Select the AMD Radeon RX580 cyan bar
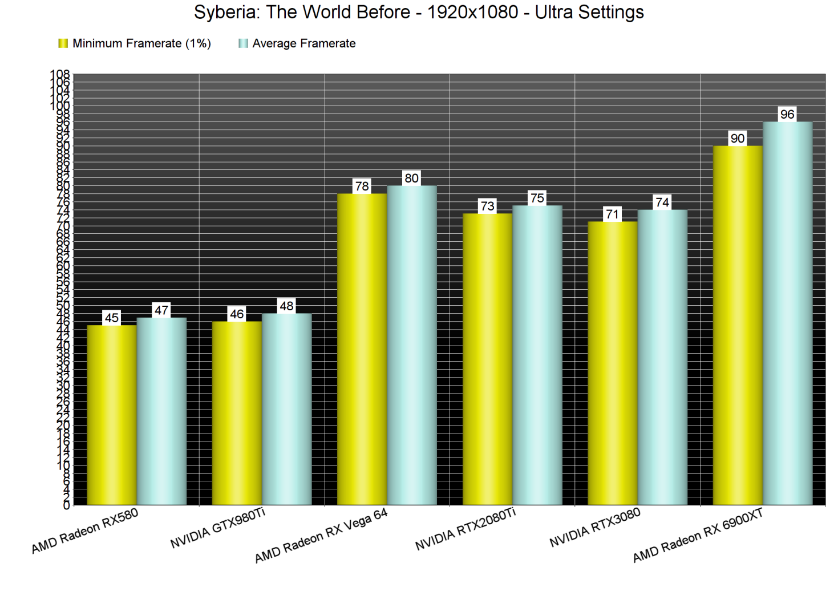This screenshot has width=838, height=616. pyautogui.click(x=161, y=411)
